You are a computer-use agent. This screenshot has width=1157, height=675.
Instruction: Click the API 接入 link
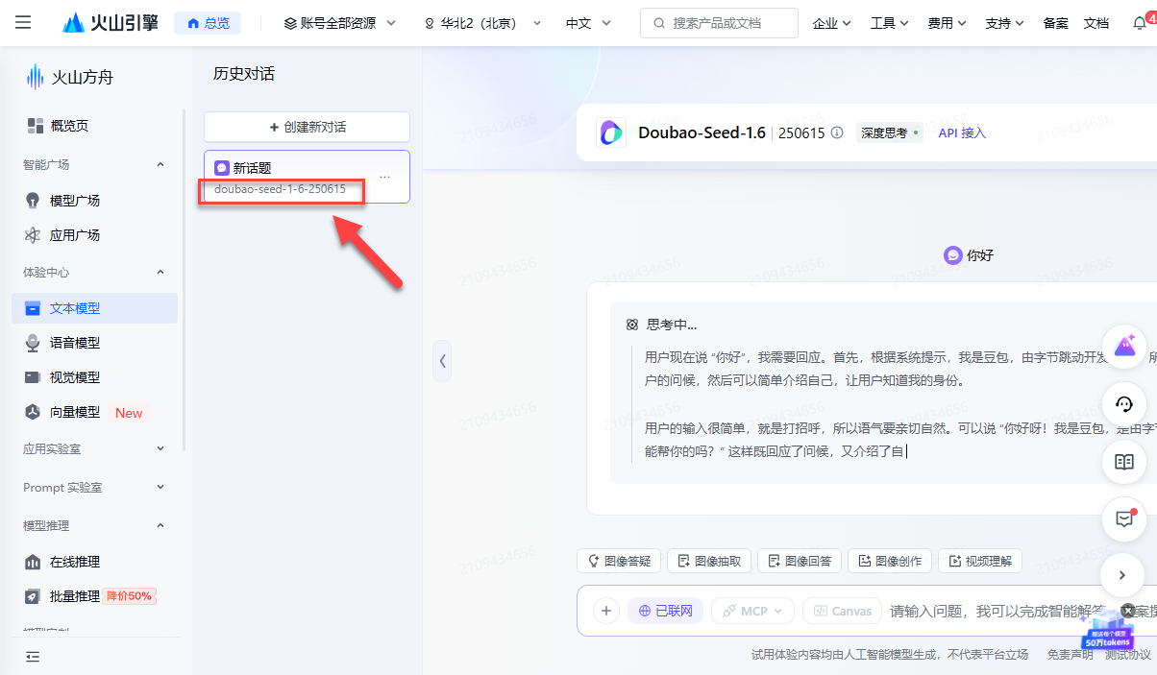pyautogui.click(x=962, y=133)
